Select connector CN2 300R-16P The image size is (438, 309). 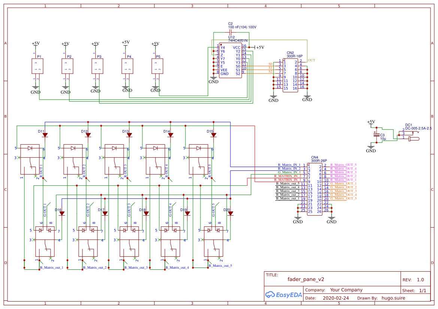[x=290, y=75]
